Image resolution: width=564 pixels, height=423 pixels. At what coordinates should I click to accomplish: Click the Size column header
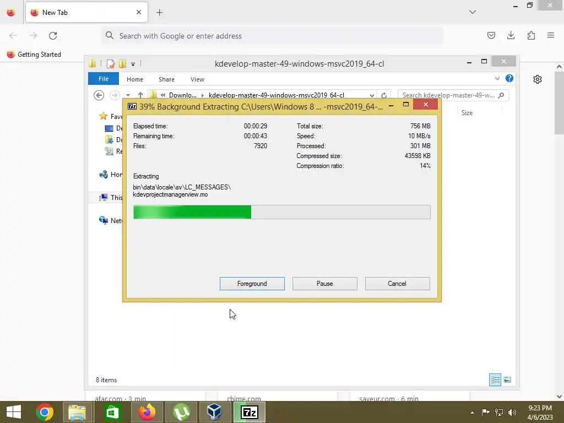[x=467, y=112]
